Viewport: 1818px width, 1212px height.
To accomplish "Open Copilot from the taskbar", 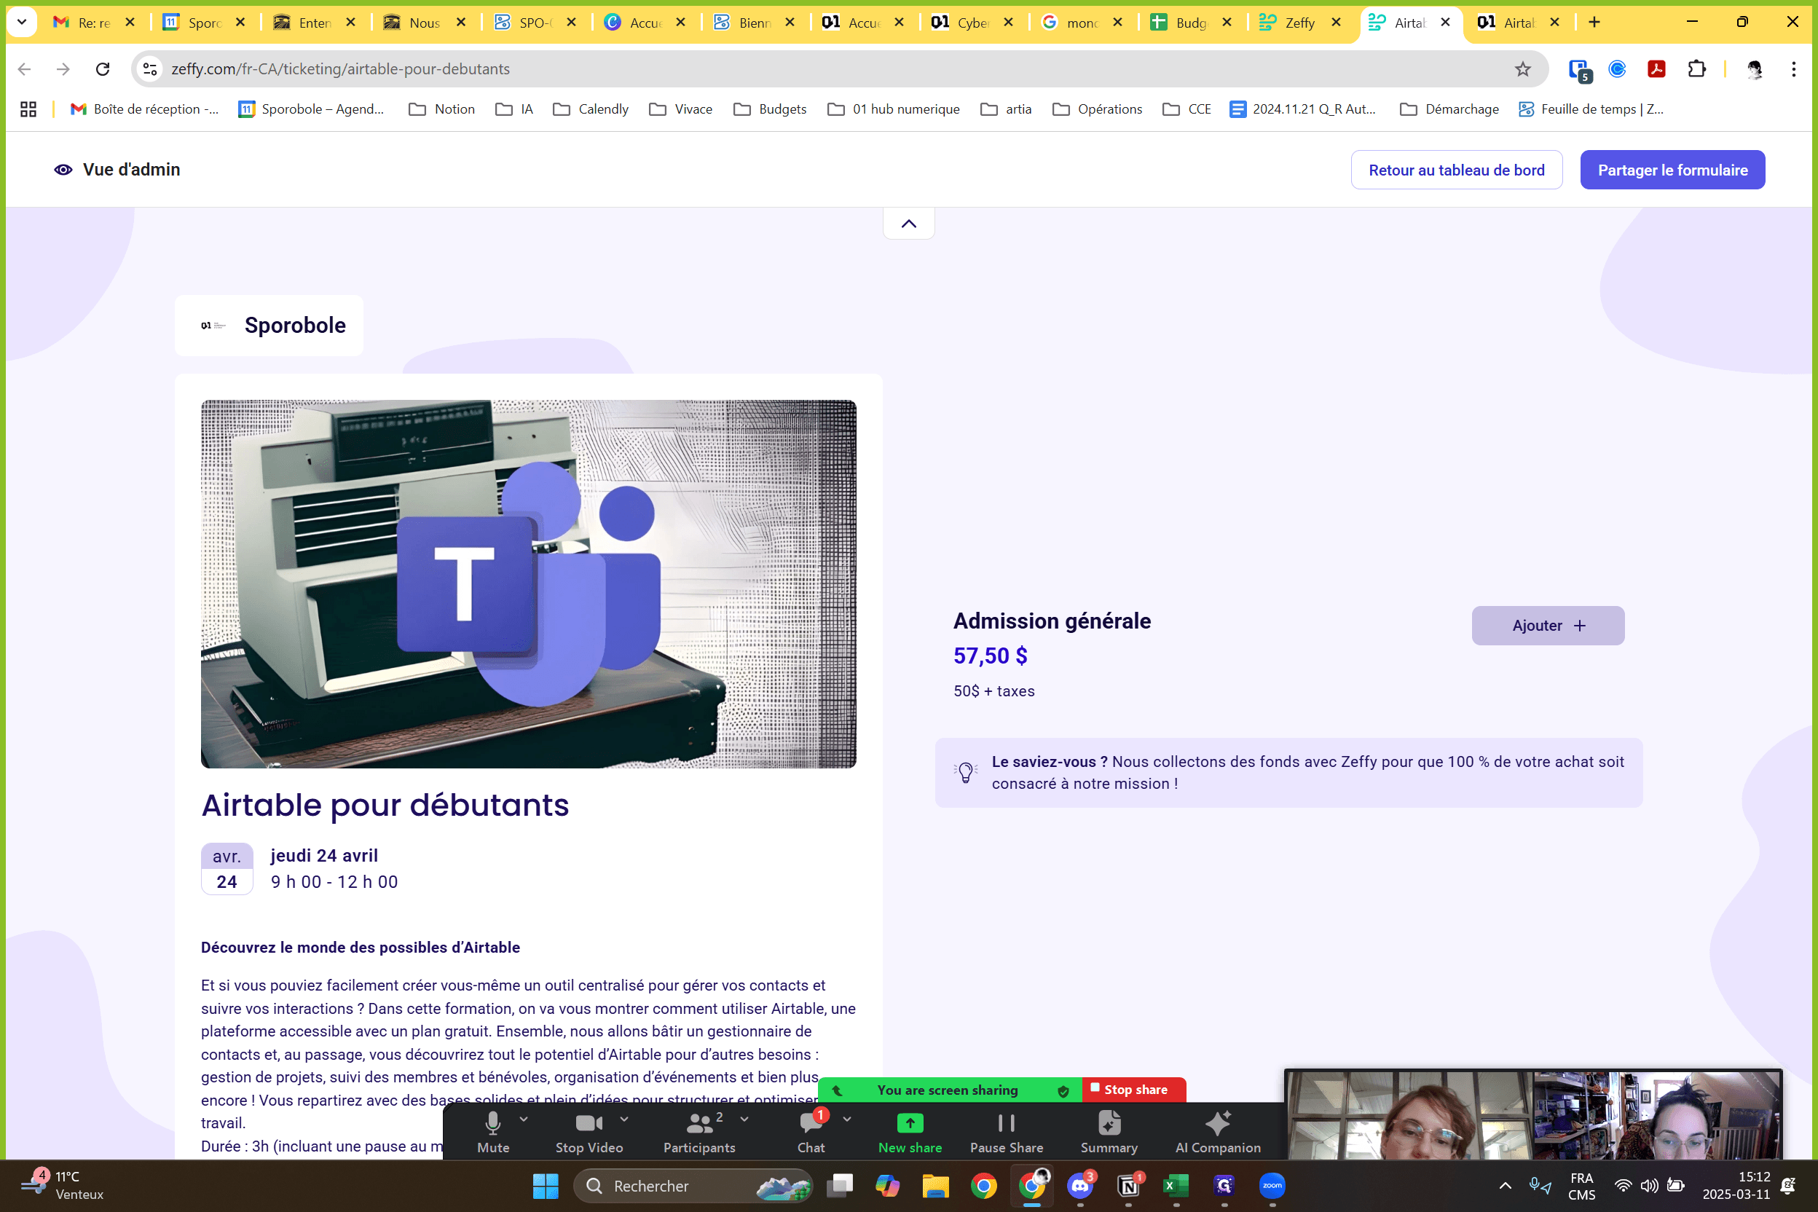I will (887, 1185).
